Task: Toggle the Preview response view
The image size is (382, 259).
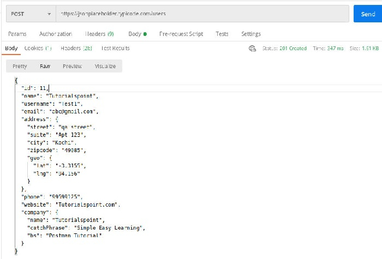Action: pos(72,66)
